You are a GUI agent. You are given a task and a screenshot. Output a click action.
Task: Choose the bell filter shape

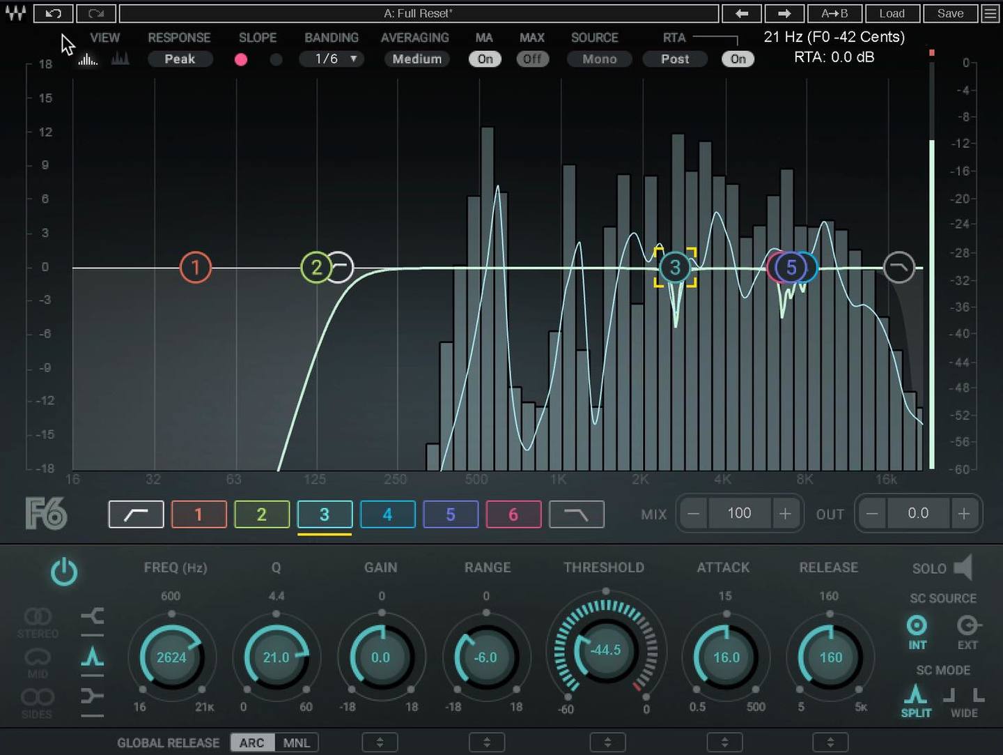tap(92, 657)
